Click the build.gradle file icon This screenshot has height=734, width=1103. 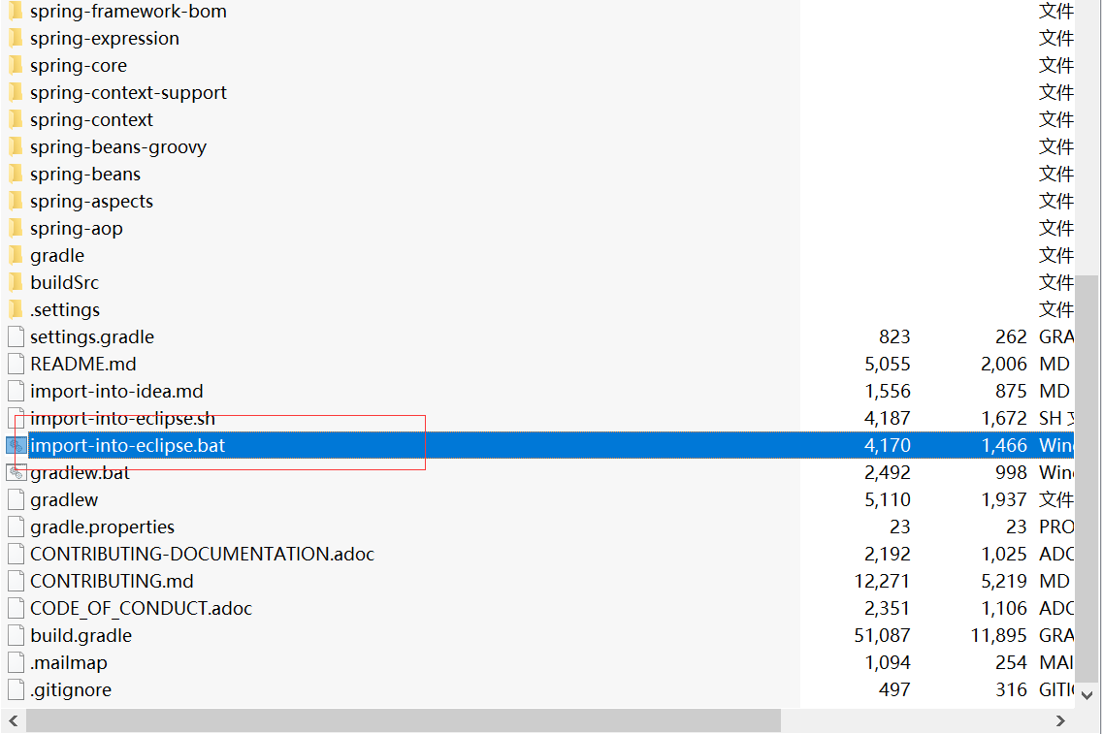16,636
